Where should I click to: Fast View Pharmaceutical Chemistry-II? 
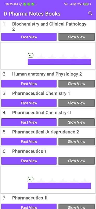(x=29, y=122)
